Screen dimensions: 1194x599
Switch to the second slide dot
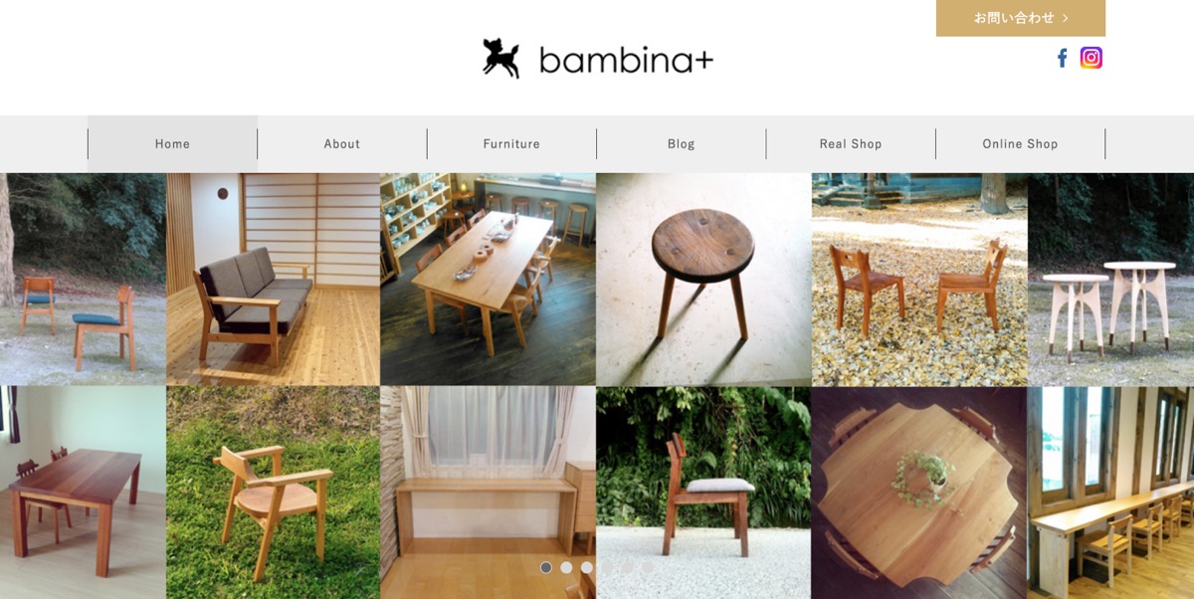566,567
